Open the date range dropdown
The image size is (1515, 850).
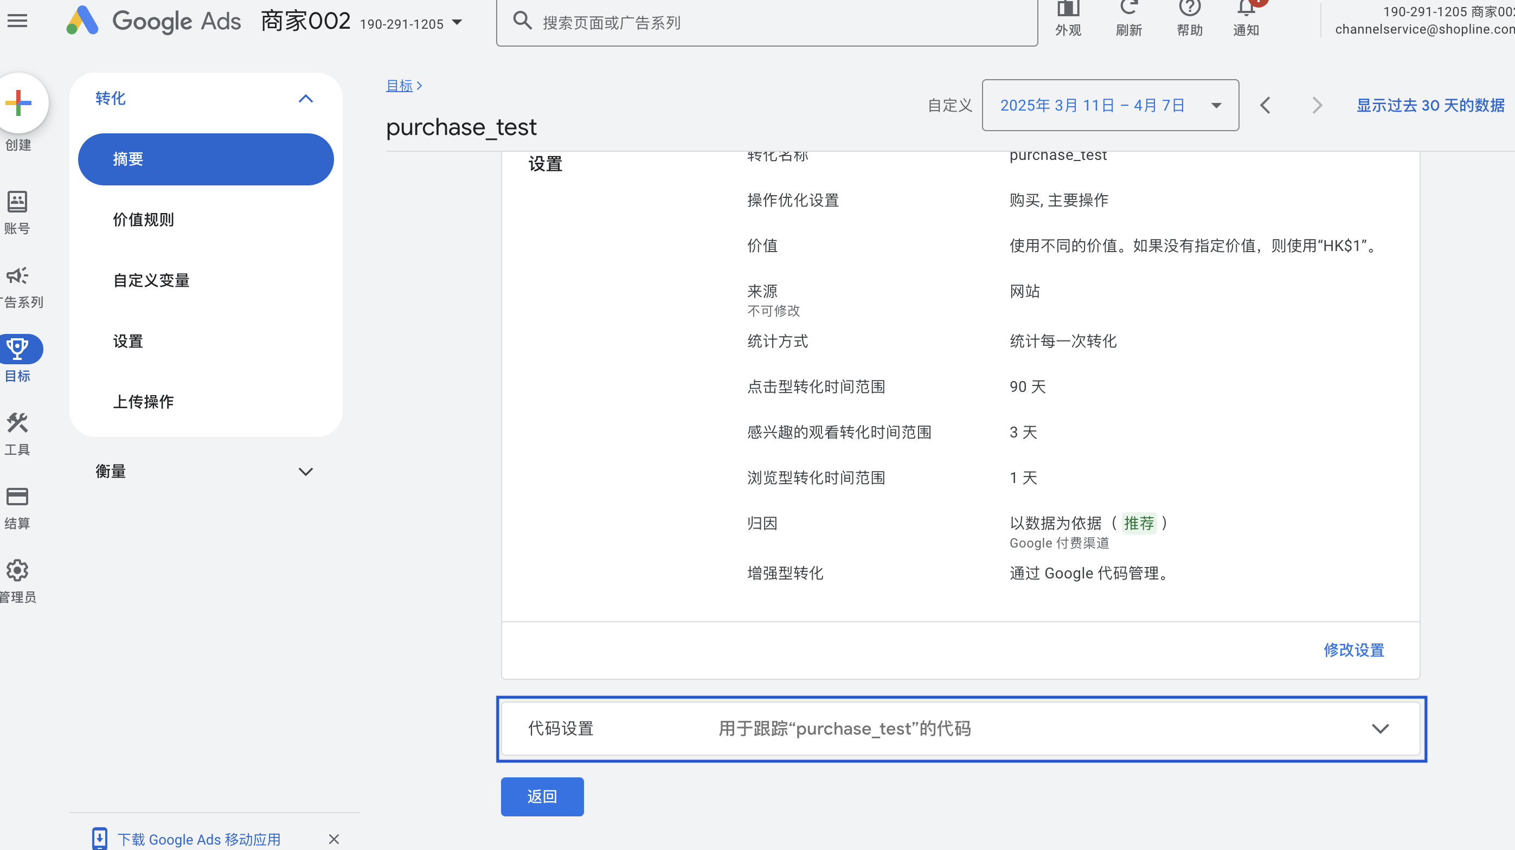tap(1110, 105)
